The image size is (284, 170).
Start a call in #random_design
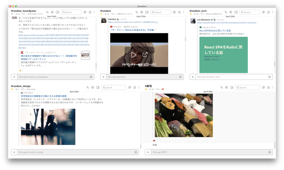[88, 87]
